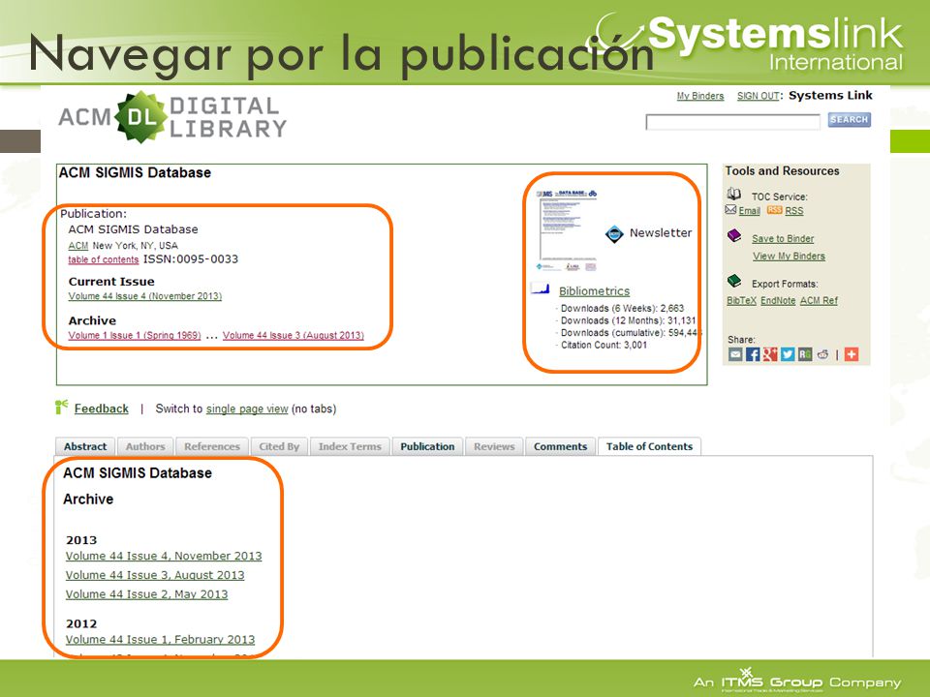Open the RSS feed link
The image size is (930, 697).
(794, 210)
